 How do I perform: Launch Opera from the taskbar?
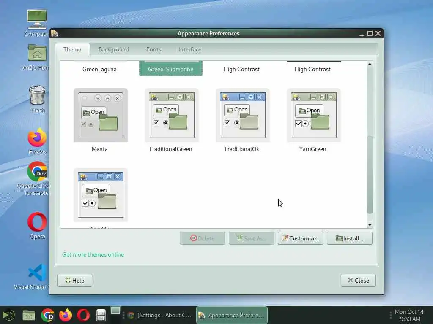83,315
